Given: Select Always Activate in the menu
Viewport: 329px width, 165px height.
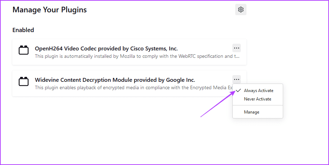Looking at the screenshot, I should tap(258, 91).
